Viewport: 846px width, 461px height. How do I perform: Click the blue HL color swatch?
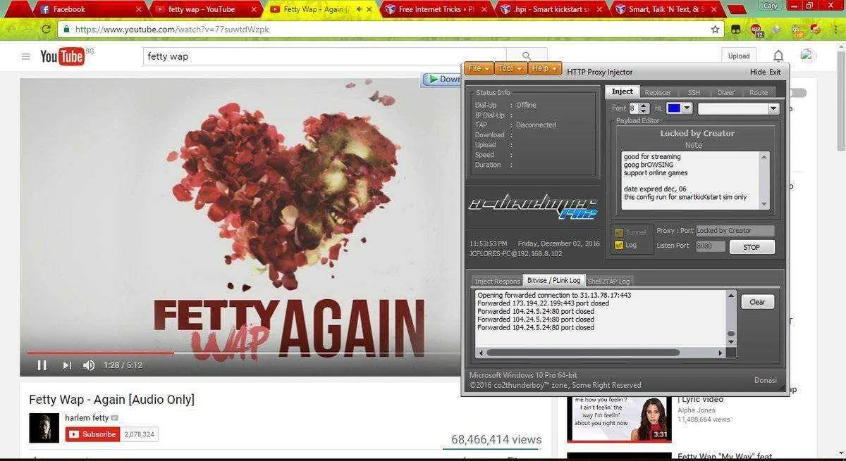pyautogui.click(x=673, y=108)
